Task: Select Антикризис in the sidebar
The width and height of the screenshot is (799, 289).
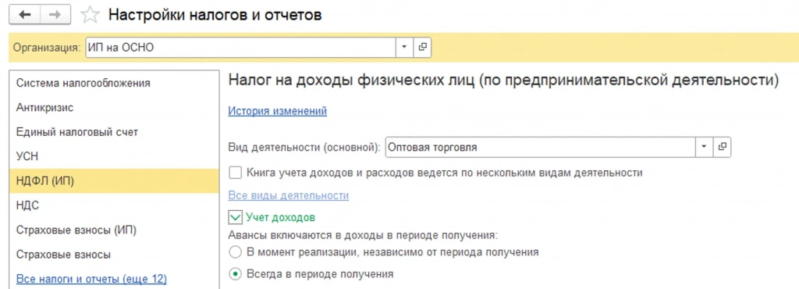Action: click(x=114, y=108)
